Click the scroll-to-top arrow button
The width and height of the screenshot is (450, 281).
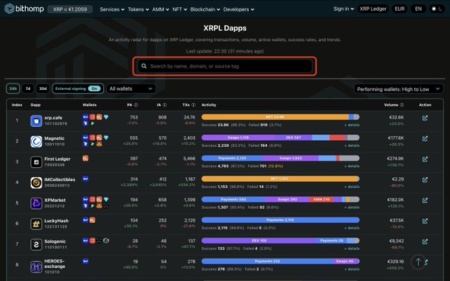pyautogui.click(x=418, y=262)
